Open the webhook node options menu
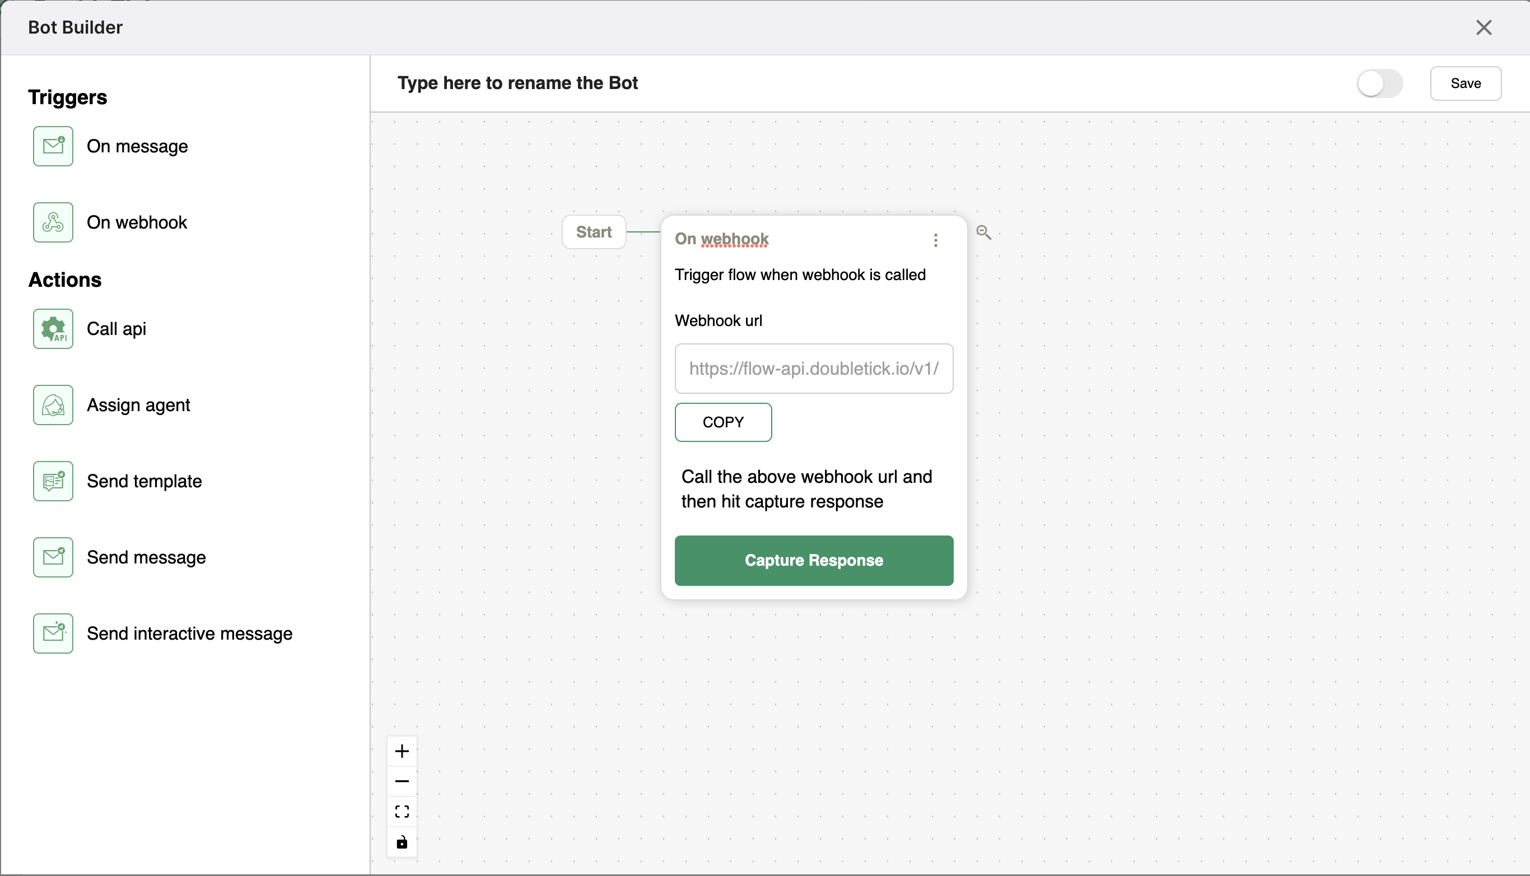This screenshot has height=876, width=1530. pyautogui.click(x=935, y=240)
